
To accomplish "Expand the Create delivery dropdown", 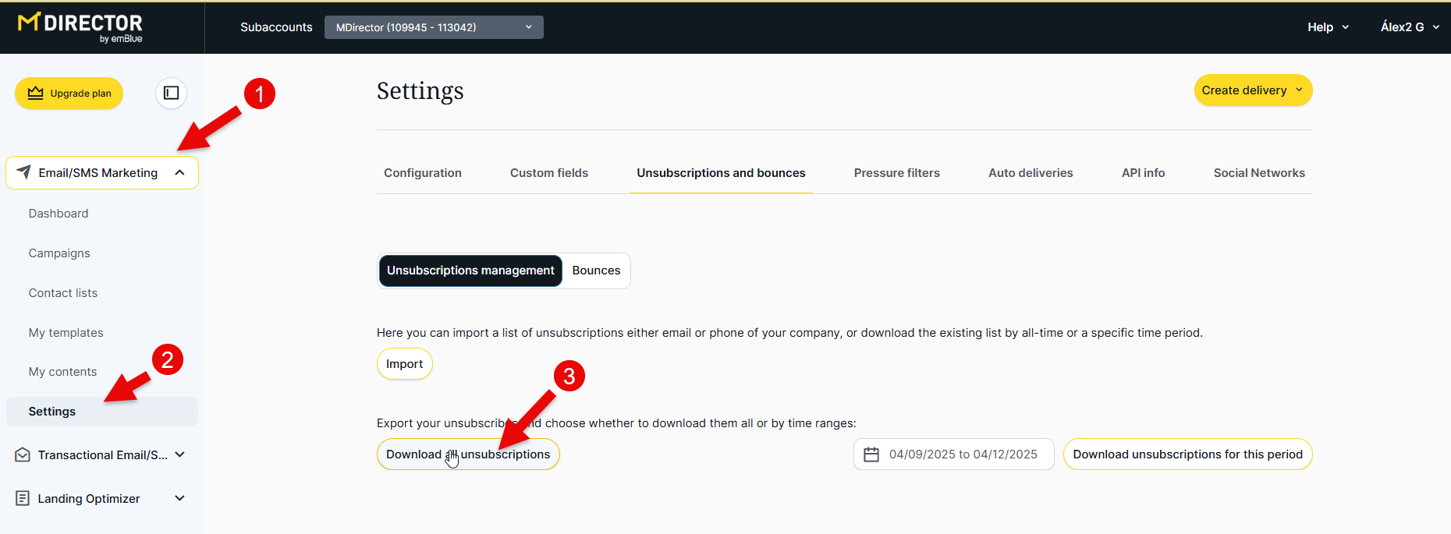I will (1253, 90).
